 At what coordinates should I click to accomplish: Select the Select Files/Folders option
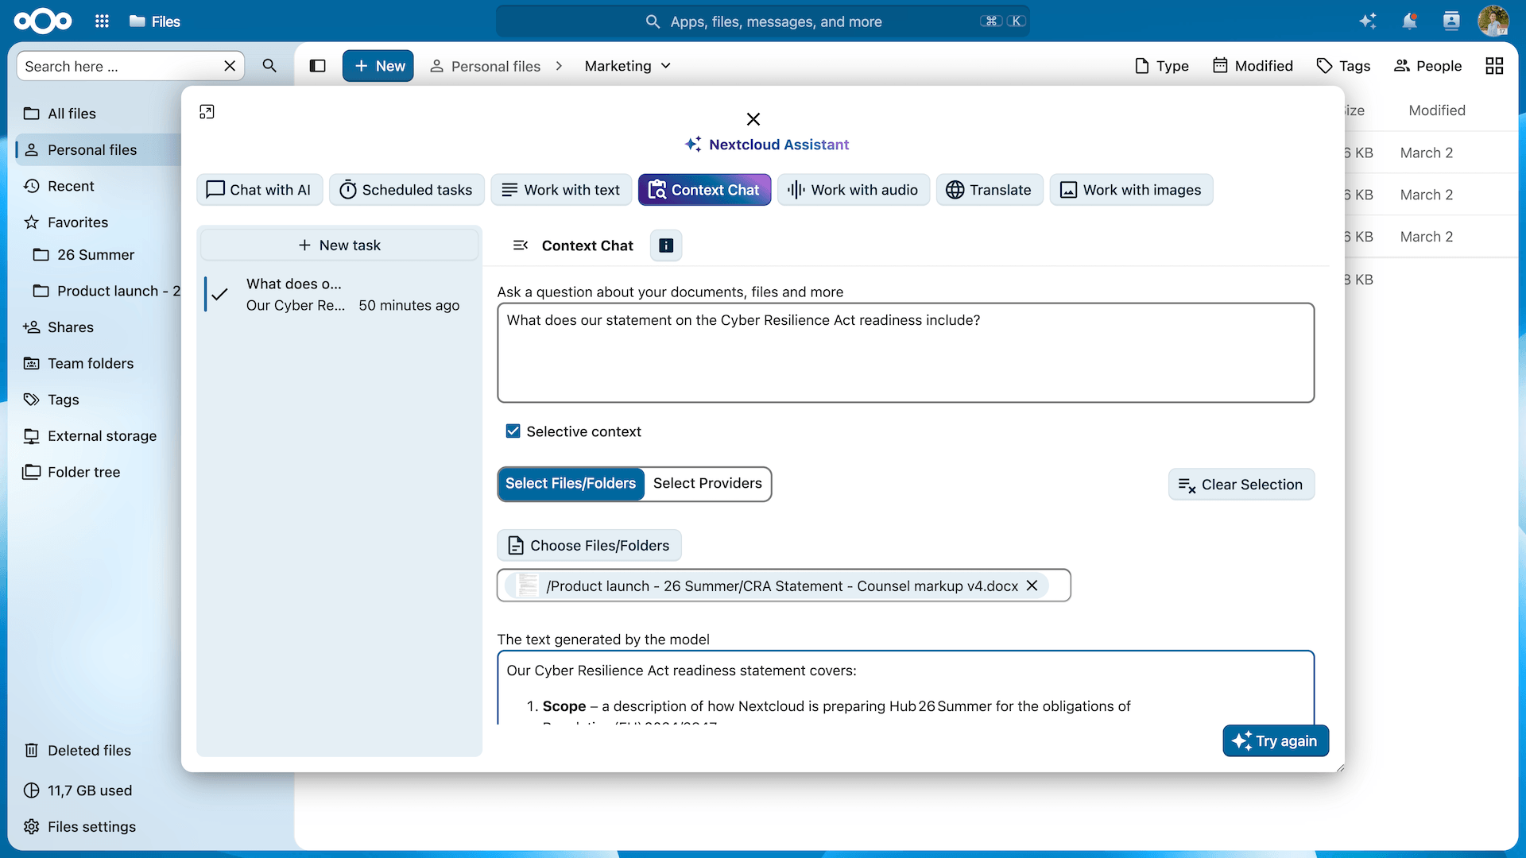571,484
